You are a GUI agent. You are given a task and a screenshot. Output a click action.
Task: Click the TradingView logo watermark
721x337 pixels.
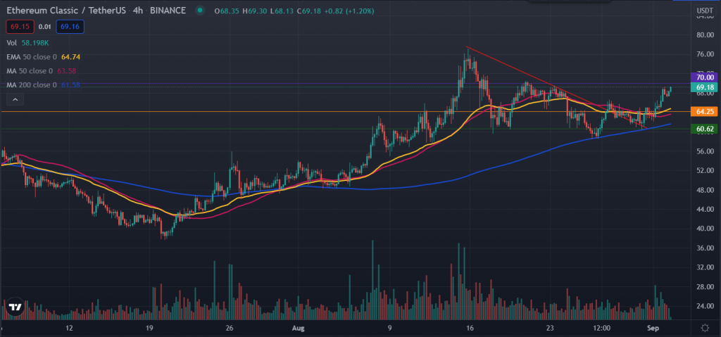click(x=14, y=307)
